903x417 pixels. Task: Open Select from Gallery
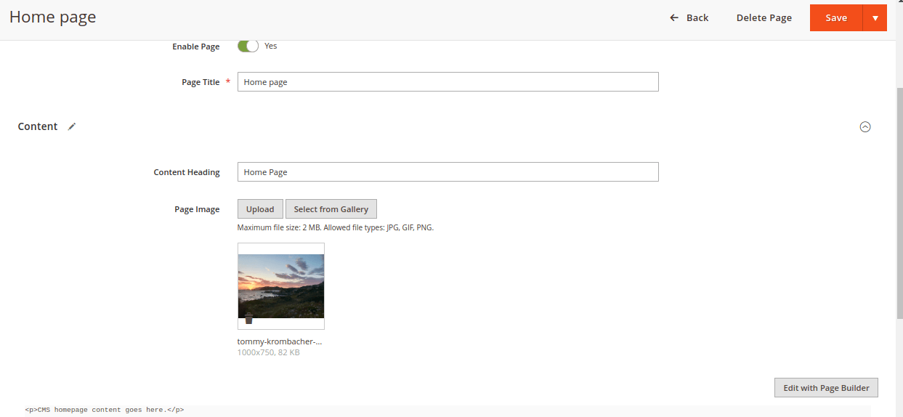click(331, 209)
